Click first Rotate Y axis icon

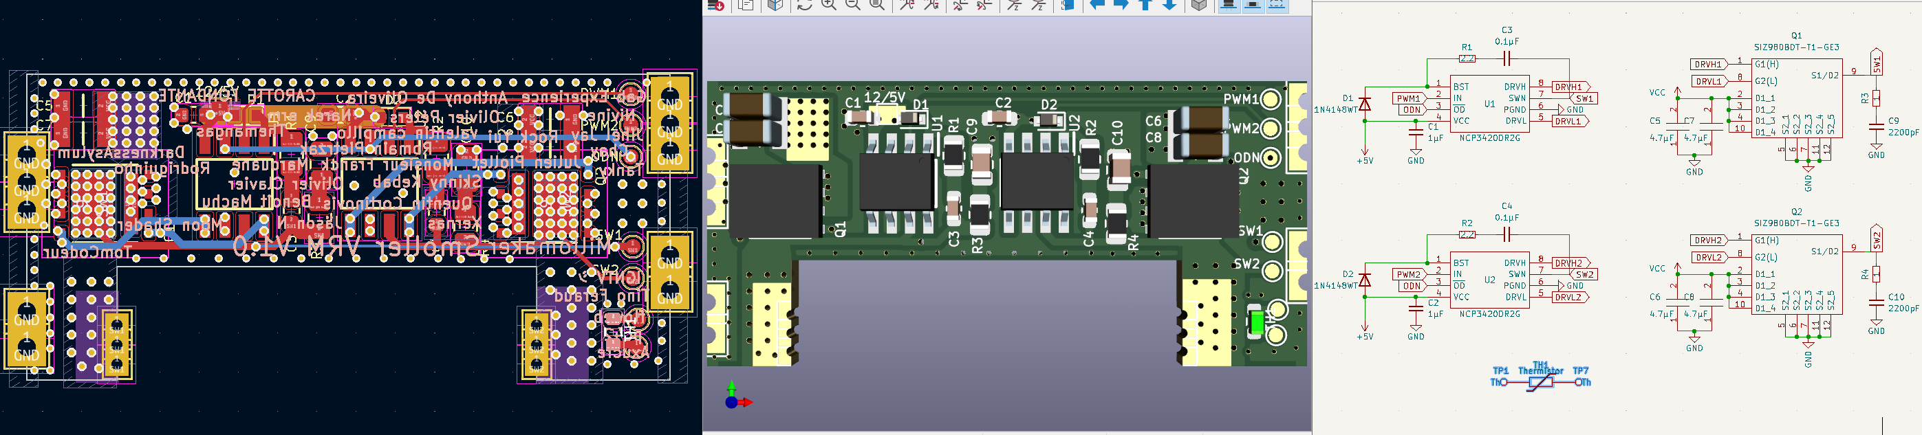pyautogui.click(x=960, y=5)
